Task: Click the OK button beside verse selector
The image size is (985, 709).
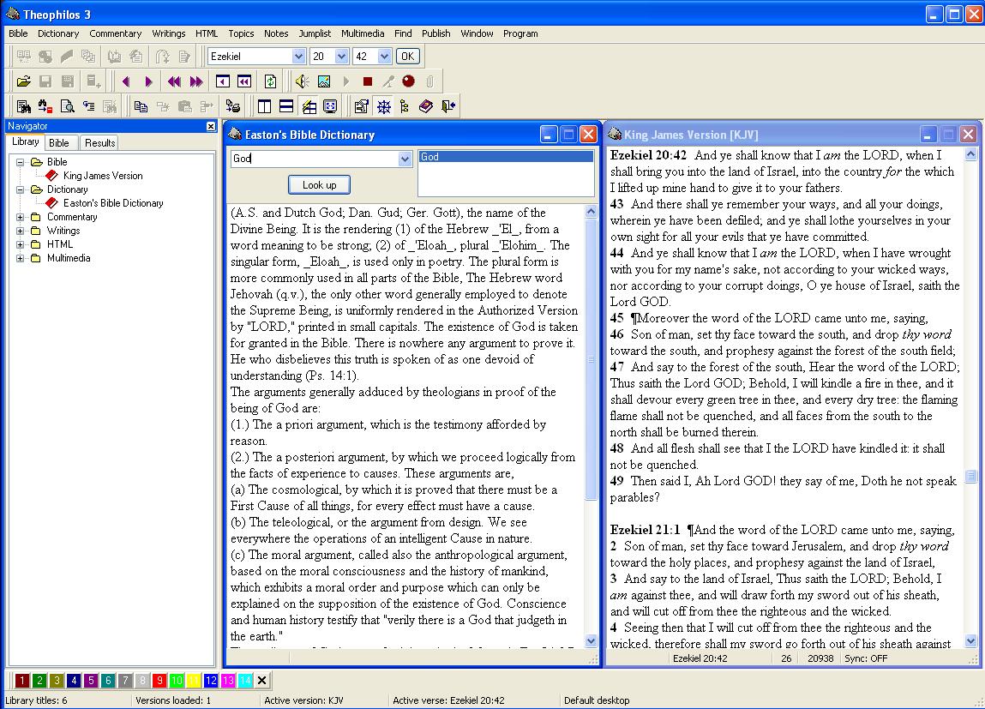Action: tap(408, 57)
